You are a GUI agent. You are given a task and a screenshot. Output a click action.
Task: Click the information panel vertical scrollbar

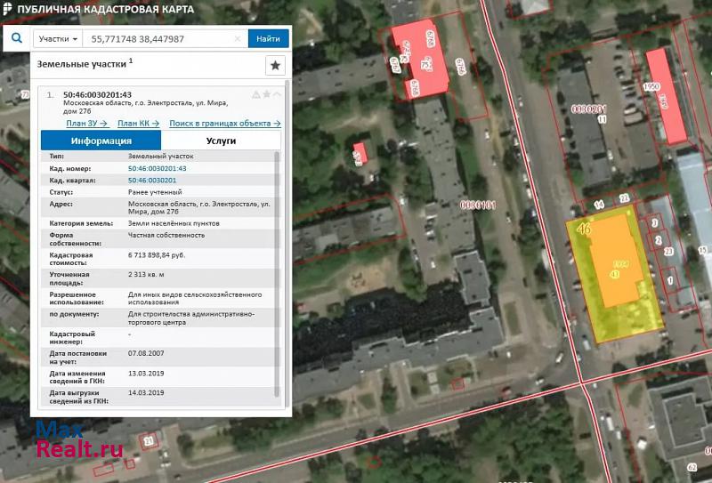coord(277,267)
